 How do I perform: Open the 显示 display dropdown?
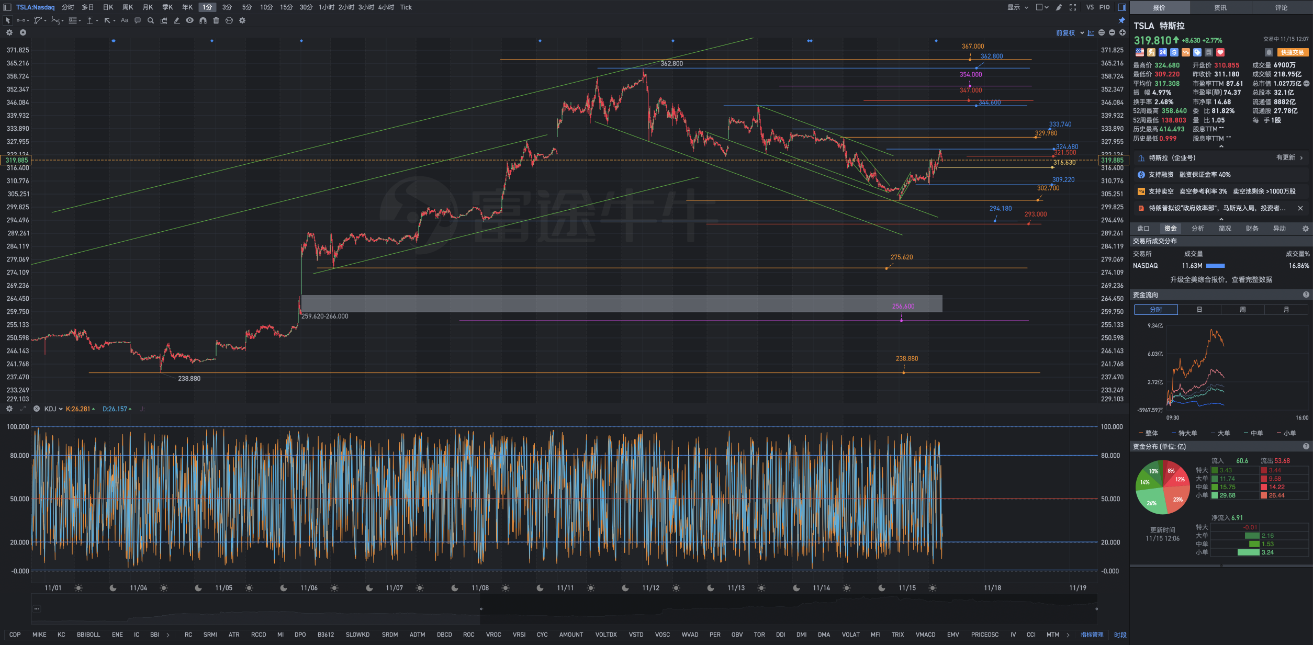[1018, 7]
